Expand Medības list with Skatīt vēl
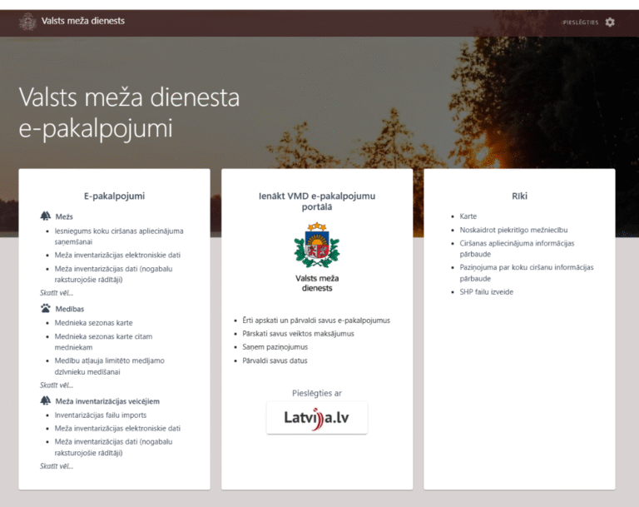This screenshot has height=507, width=639. 57,385
